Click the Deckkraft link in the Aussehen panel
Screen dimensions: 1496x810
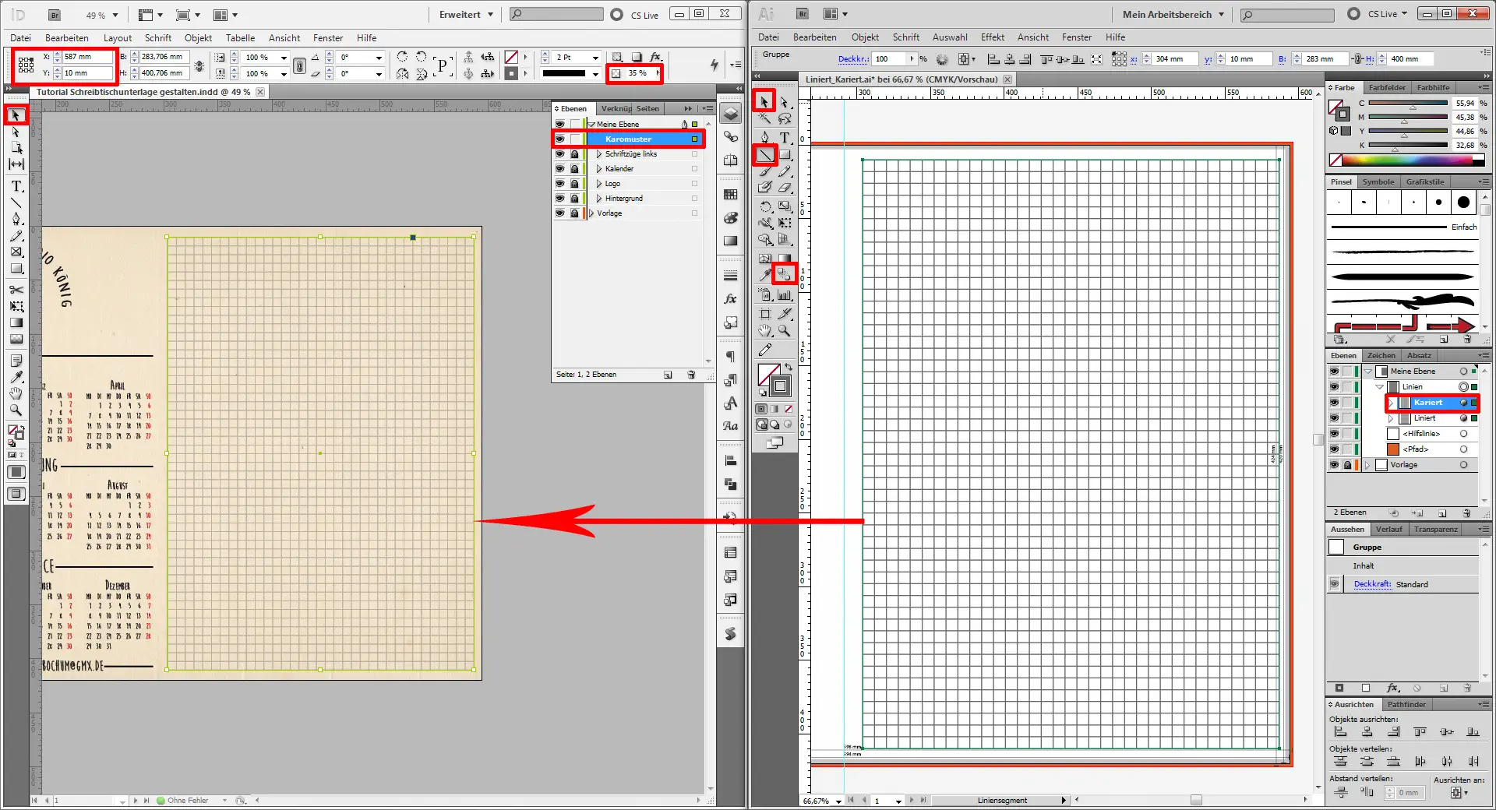coord(1373,584)
